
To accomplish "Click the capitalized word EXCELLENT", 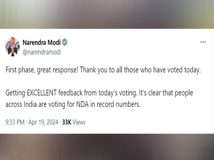I will [42, 93].
